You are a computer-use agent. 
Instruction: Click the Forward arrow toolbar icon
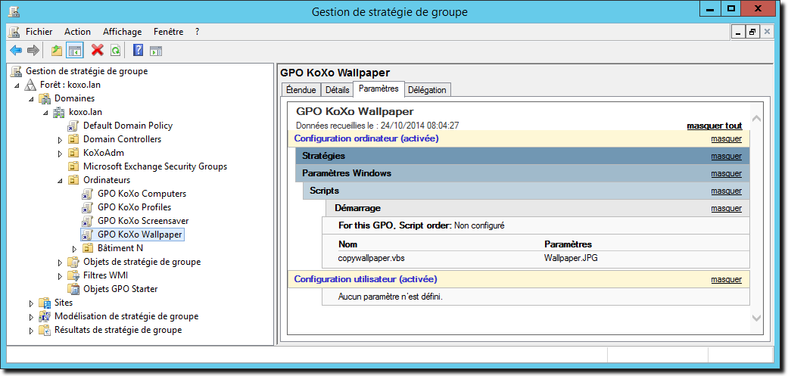33,50
